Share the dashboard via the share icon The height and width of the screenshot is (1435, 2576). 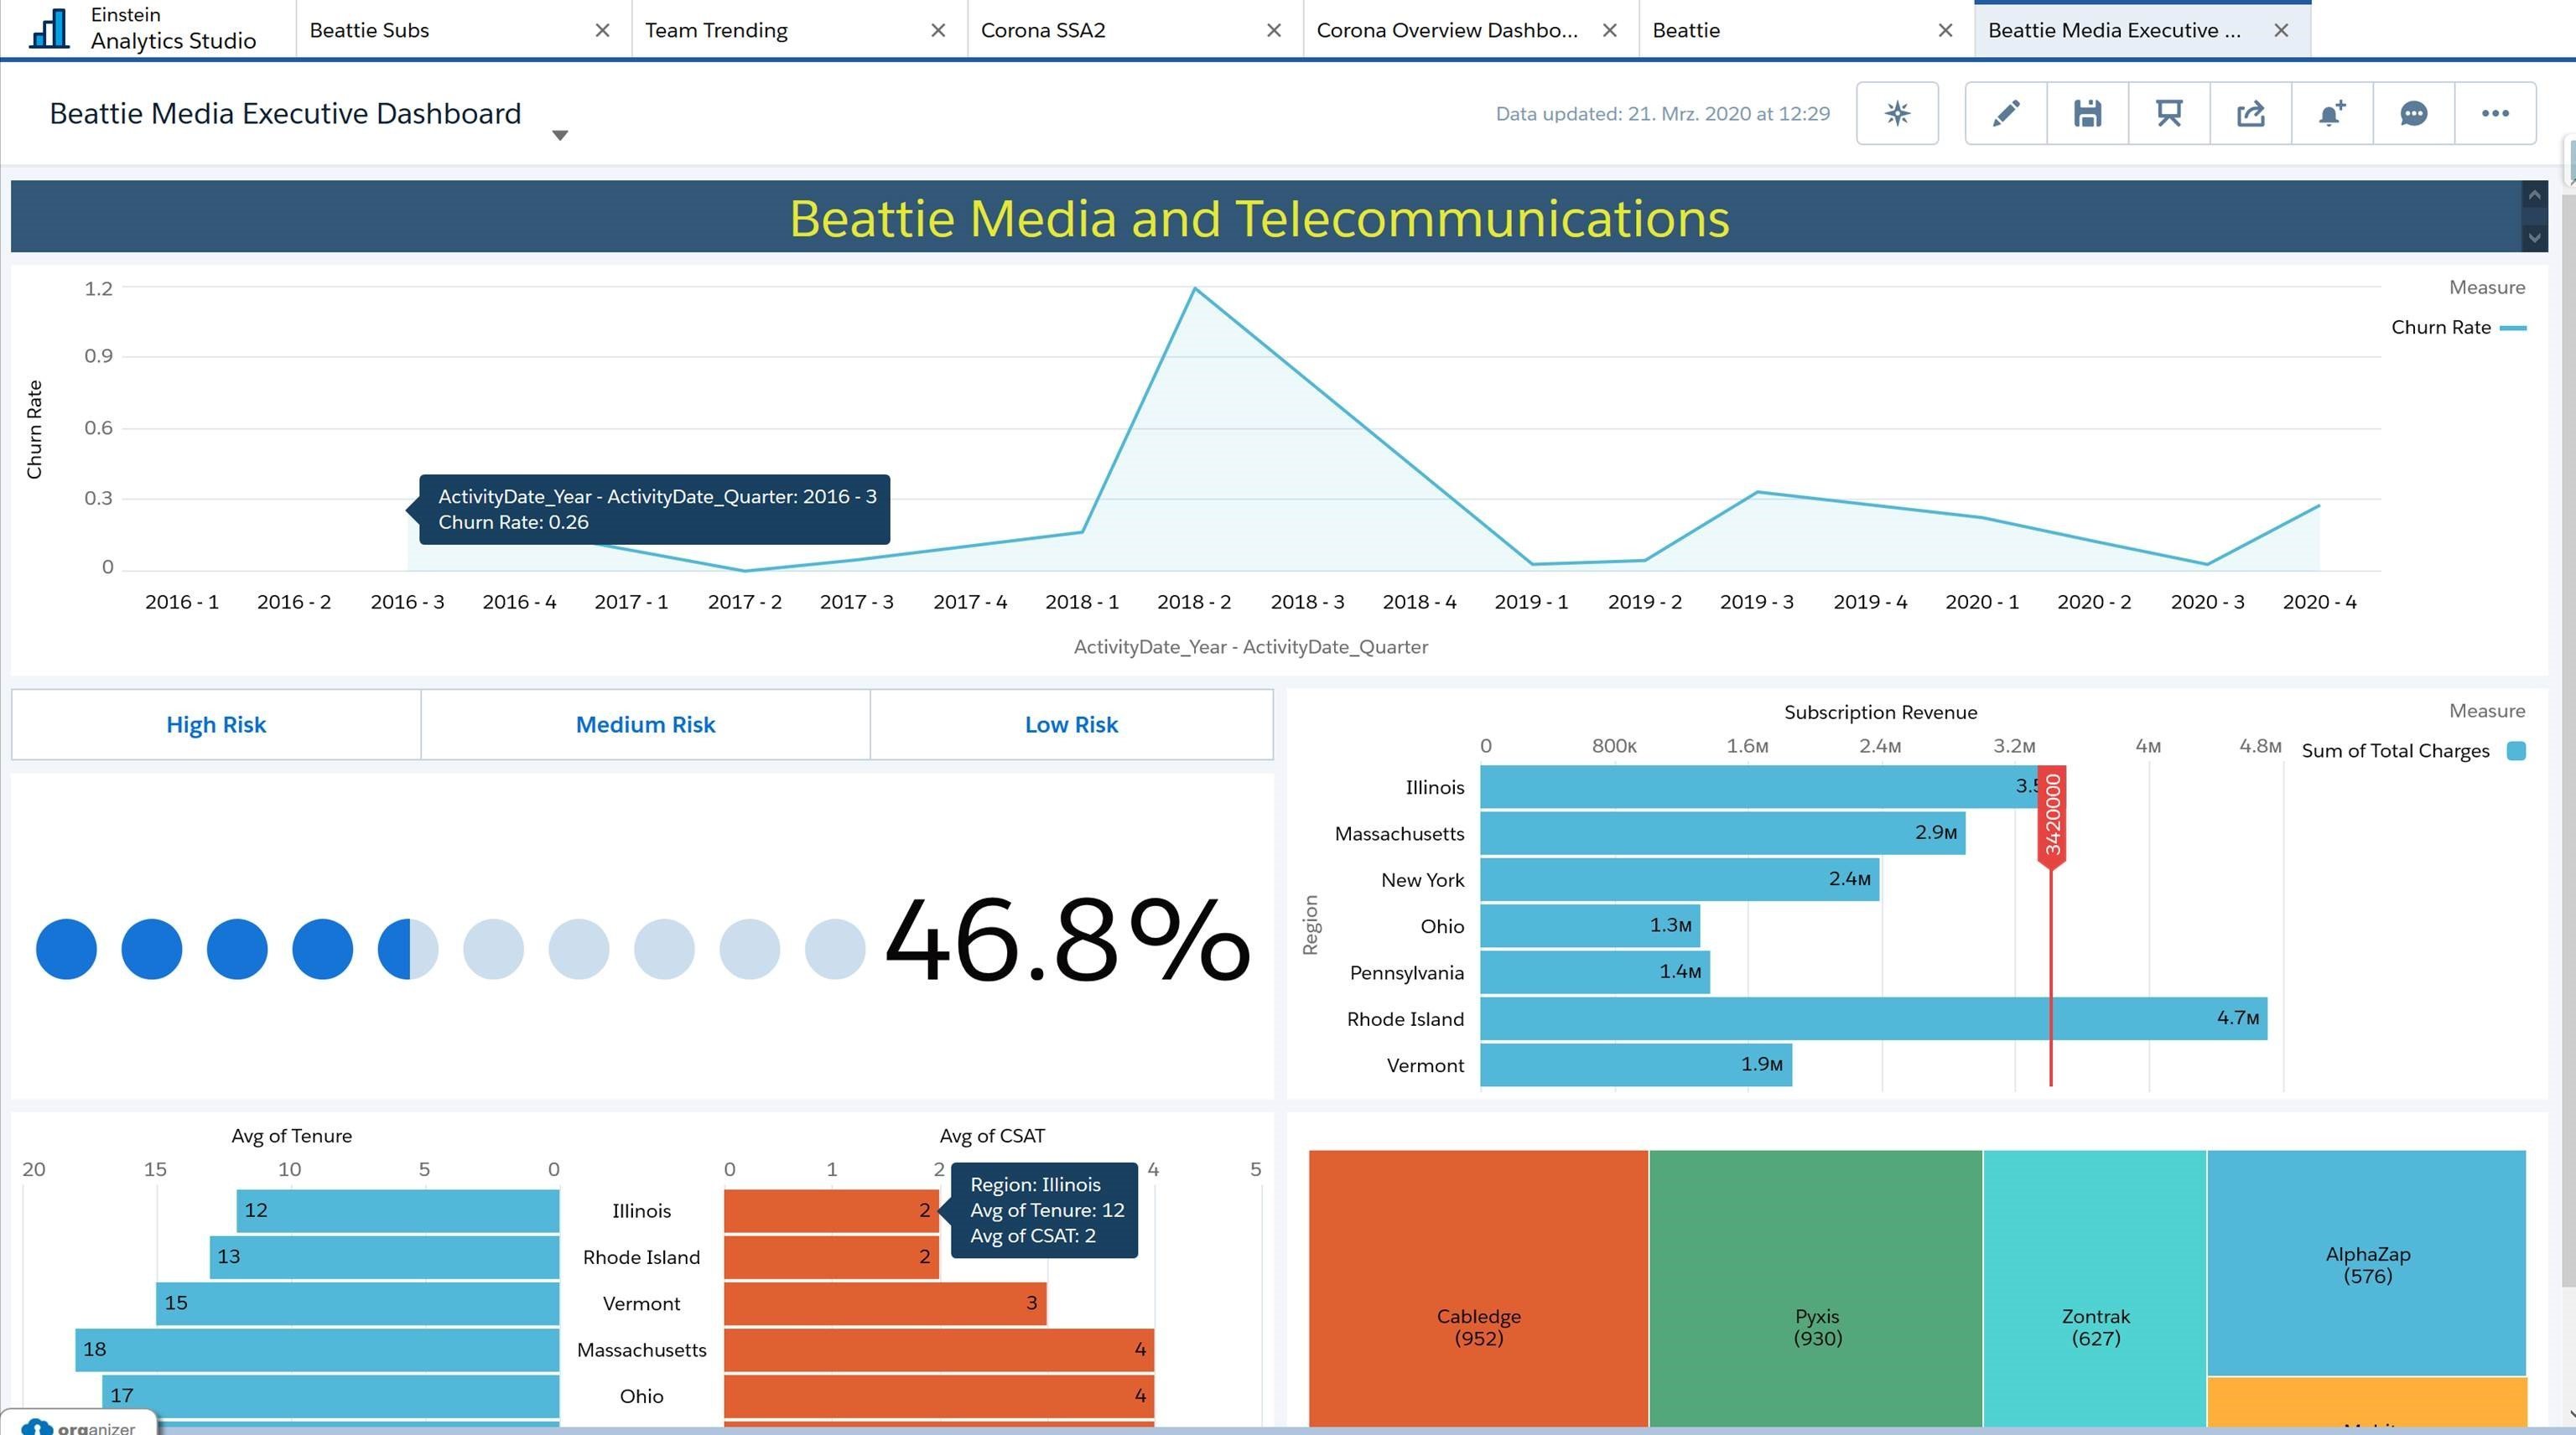2250,113
